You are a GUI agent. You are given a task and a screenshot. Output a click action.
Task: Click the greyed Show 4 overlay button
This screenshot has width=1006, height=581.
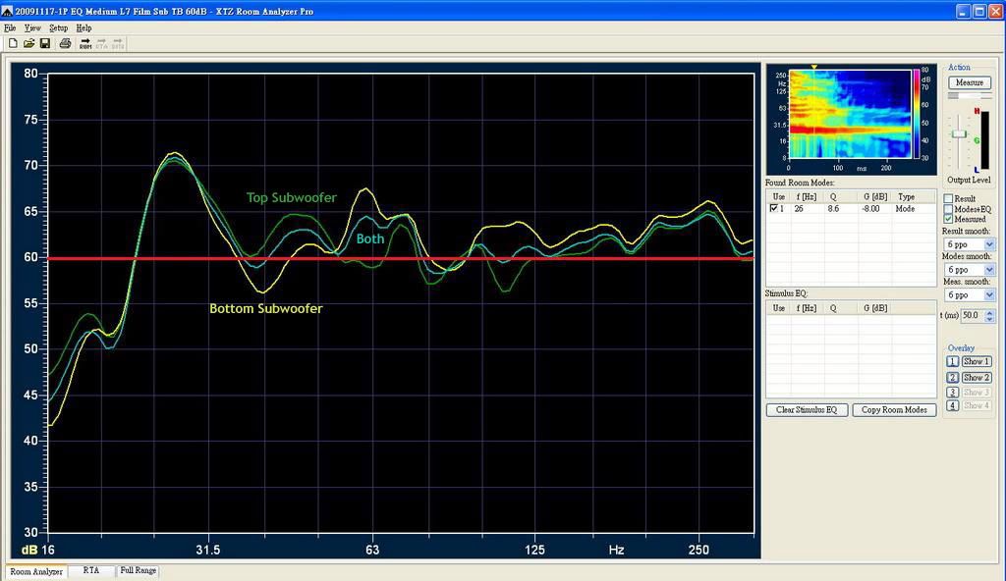point(977,405)
